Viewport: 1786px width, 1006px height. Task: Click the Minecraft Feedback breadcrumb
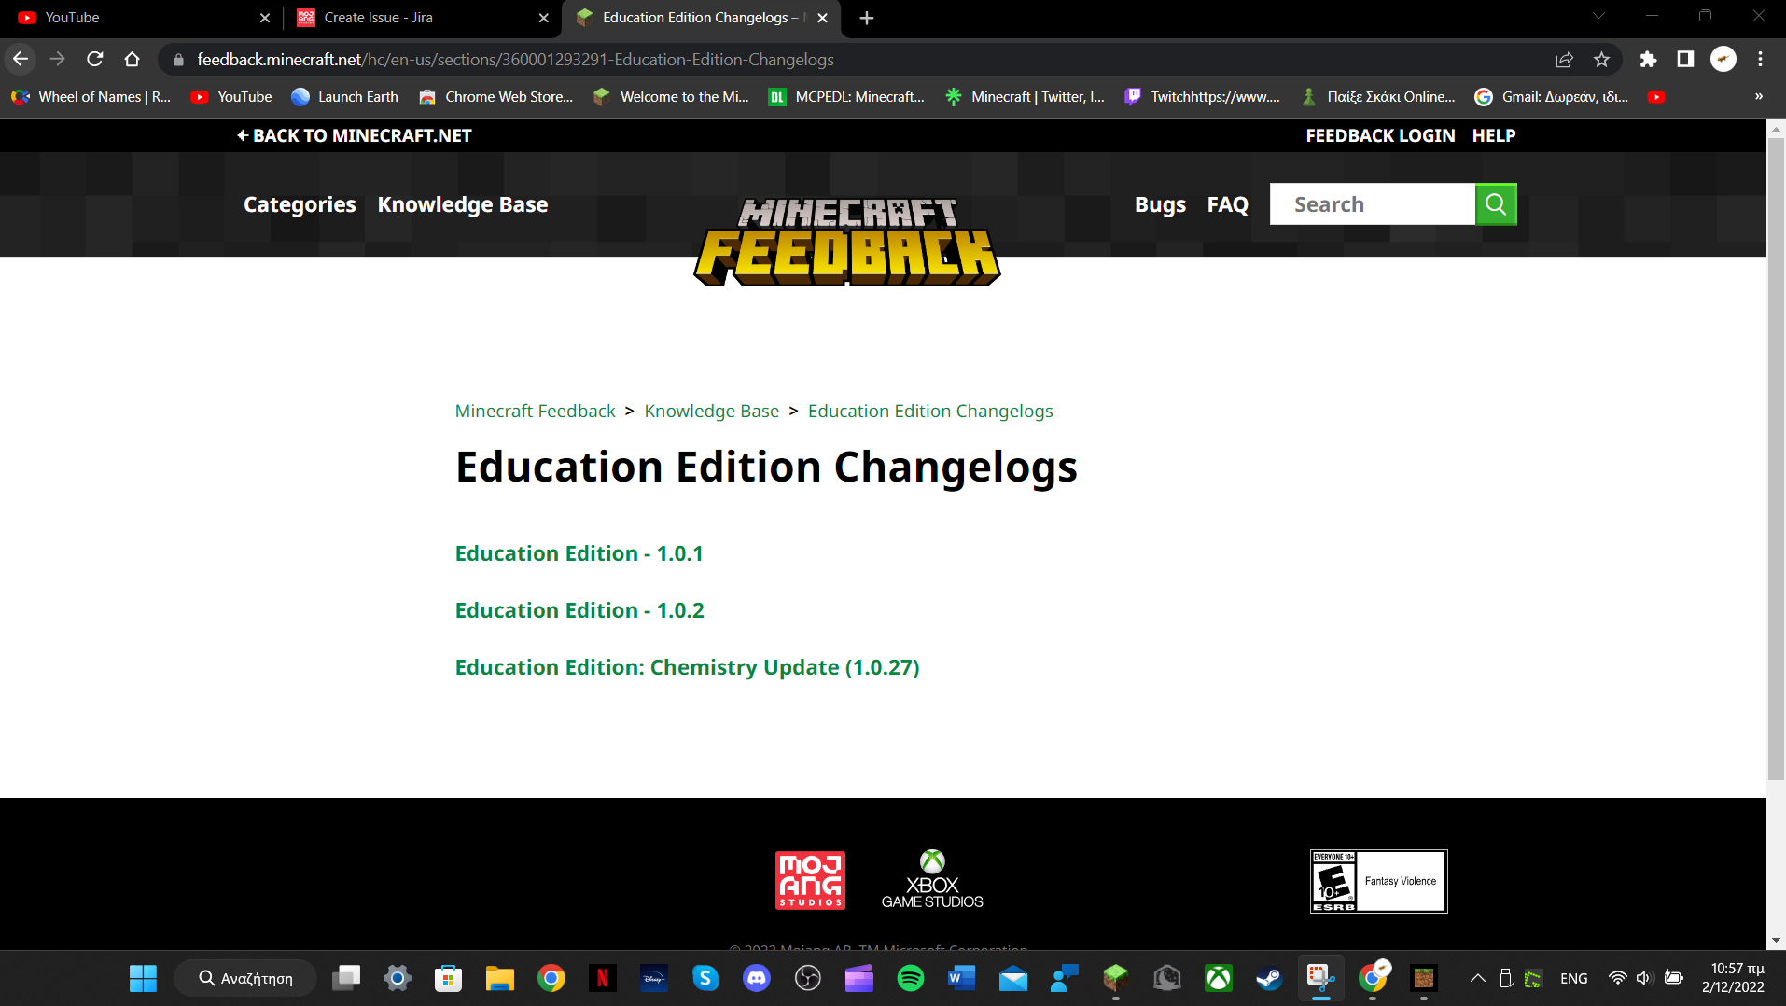pos(535,411)
